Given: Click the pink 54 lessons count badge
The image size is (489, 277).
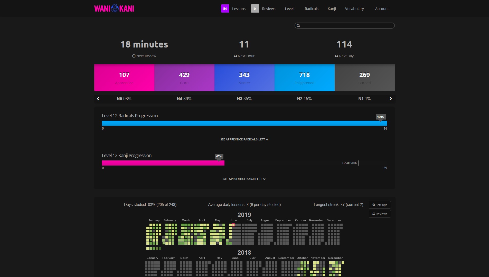Looking at the screenshot, I should [x=225, y=8].
